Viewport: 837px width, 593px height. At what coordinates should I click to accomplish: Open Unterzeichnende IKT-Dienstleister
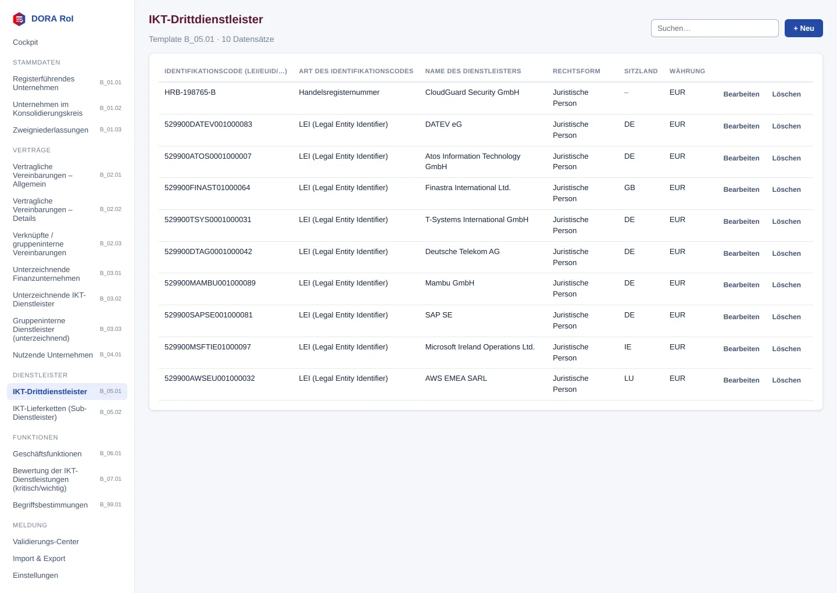(x=67, y=299)
